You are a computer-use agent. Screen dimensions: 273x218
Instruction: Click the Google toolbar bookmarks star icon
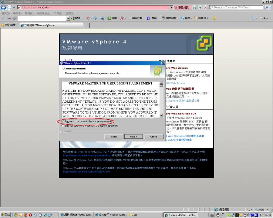pyautogui.click(x=149, y=18)
